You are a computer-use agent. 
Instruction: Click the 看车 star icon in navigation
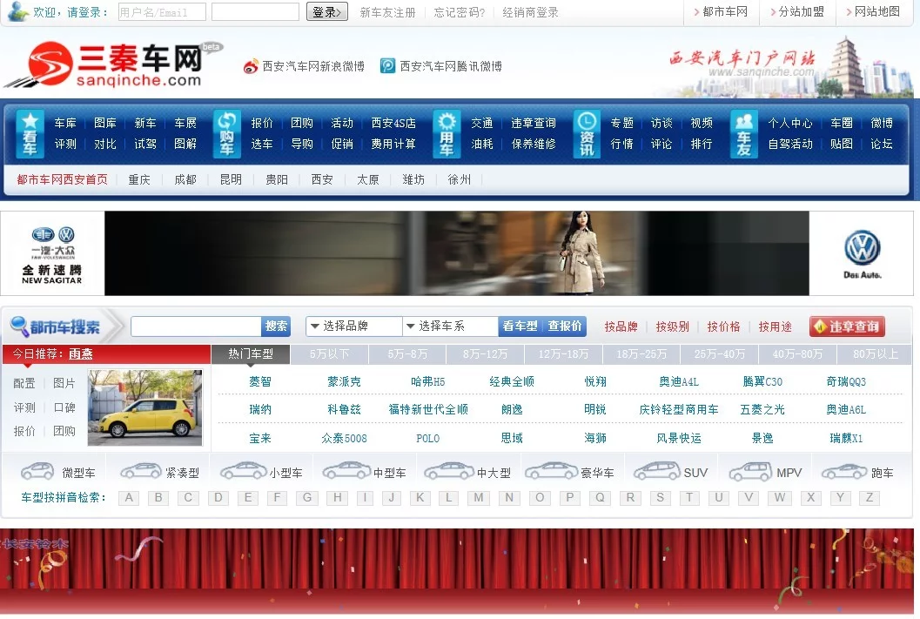30,134
